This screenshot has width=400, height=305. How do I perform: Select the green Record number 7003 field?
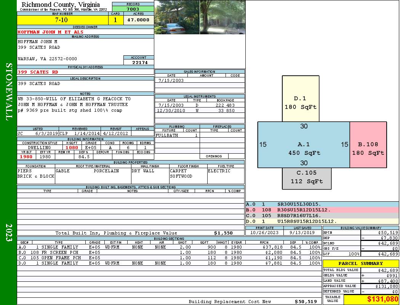coord(133,9)
